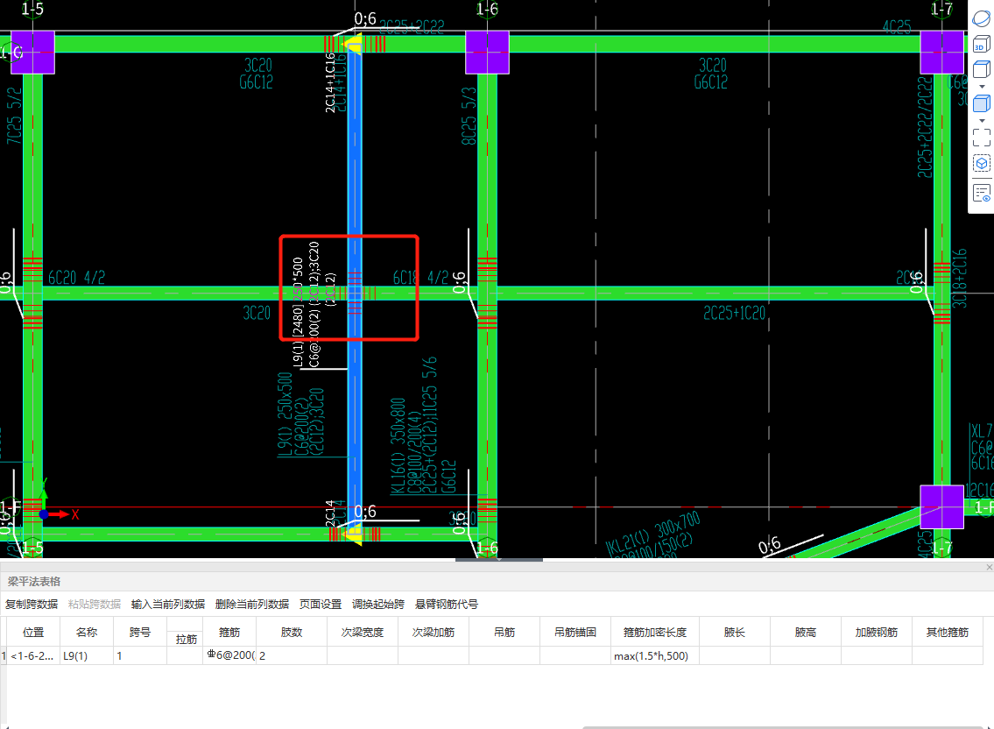Click the orbit view globe icon
This screenshot has height=729, width=994.
(981, 18)
